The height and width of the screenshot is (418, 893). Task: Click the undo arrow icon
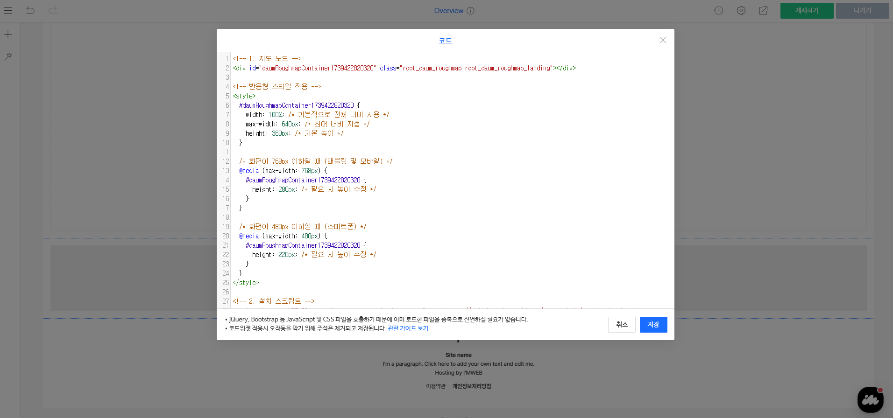pyautogui.click(x=30, y=10)
